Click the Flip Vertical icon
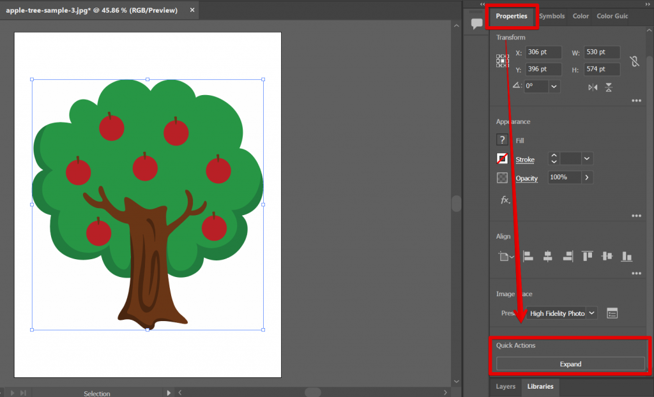654x397 pixels. point(607,87)
